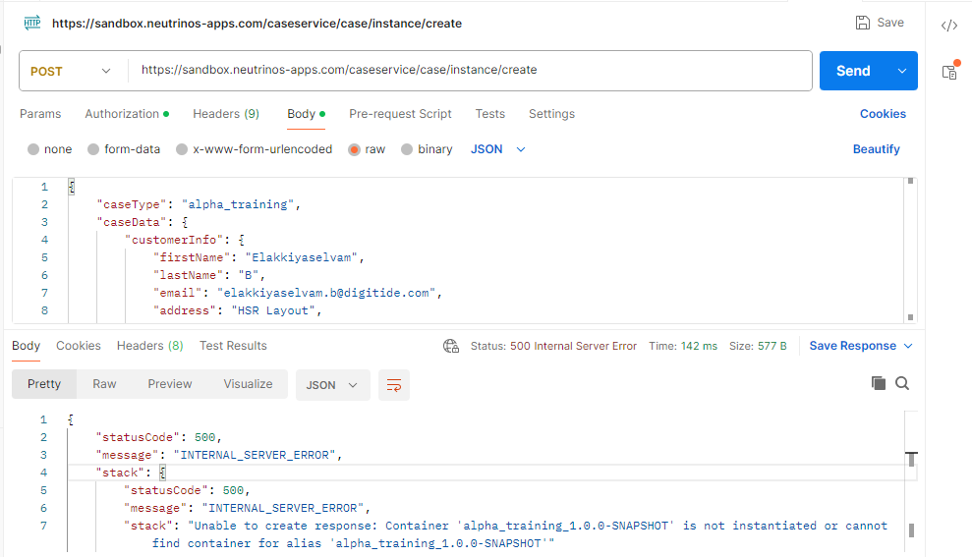Click the network globe lock icon

click(x=451, y=347)
